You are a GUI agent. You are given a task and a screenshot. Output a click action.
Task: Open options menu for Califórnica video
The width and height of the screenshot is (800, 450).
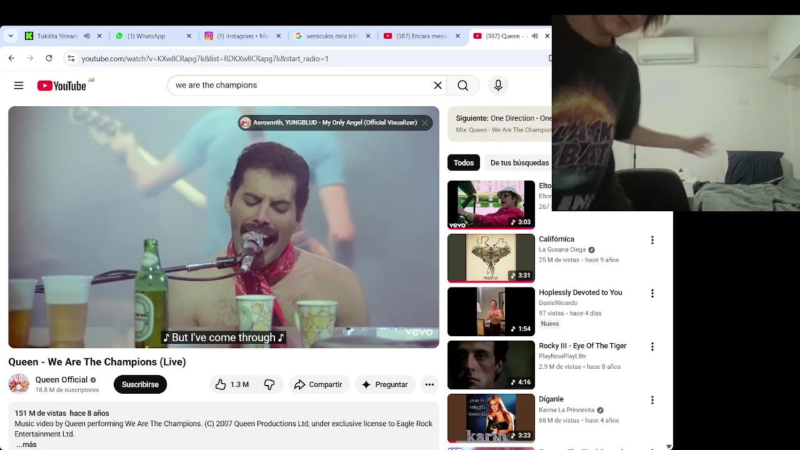[652, 240]
